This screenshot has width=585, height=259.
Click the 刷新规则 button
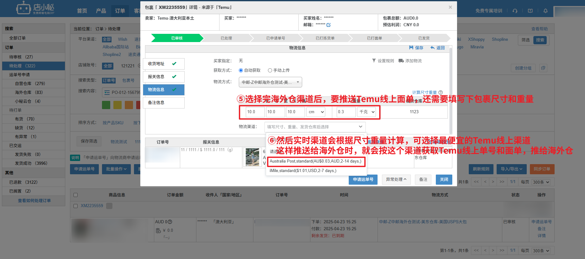pos(481,169)
